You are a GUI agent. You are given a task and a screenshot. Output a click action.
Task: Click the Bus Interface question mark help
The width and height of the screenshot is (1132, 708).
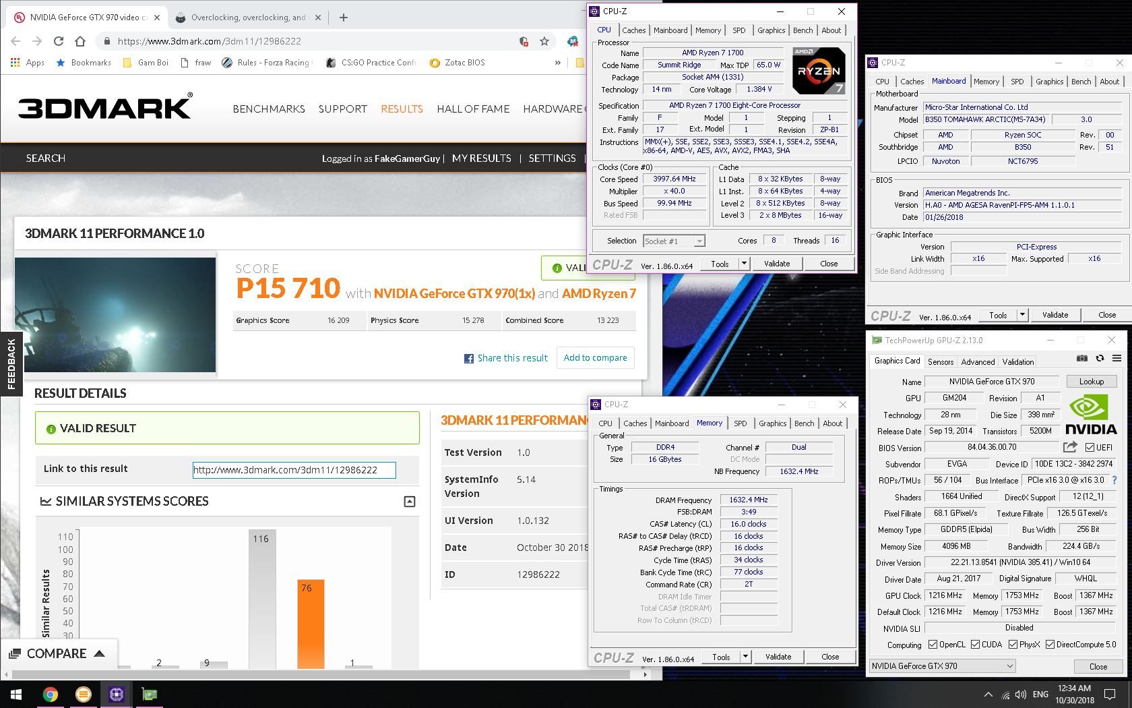(1114, 480)
